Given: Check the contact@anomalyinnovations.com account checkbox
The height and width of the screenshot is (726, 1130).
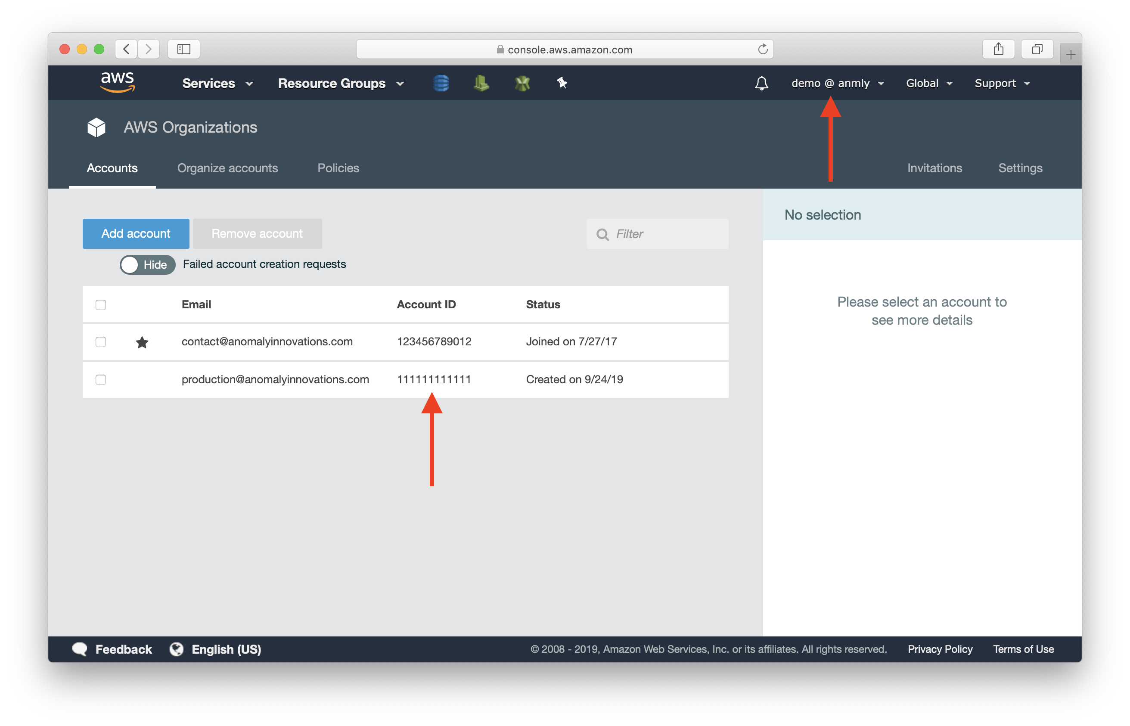Looking at the screenshot, I should 100,341.
